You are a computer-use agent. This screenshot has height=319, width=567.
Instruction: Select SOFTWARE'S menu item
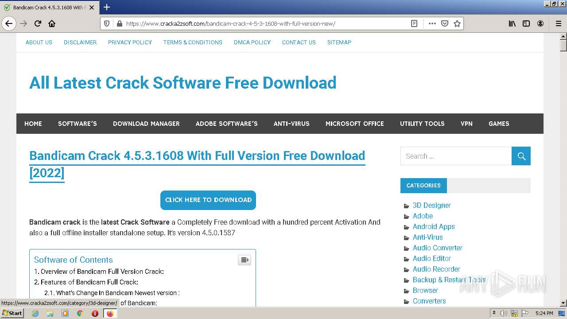click(x=78, y=124)
